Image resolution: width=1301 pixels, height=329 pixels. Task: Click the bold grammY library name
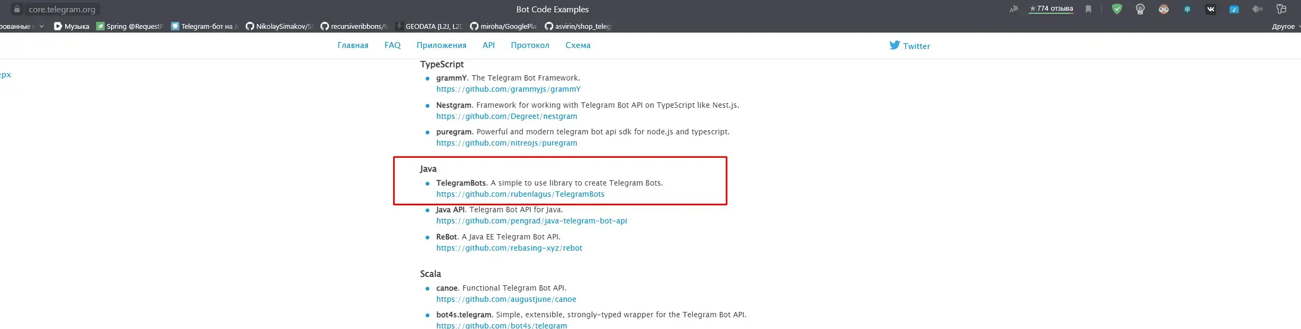click(451, 78)
